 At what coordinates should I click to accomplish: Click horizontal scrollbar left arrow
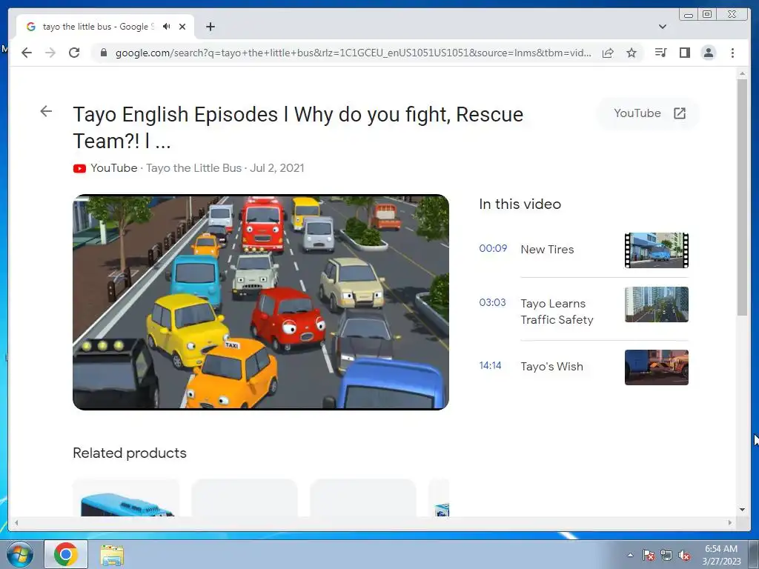pyautogui.click(x=16, y=522)
